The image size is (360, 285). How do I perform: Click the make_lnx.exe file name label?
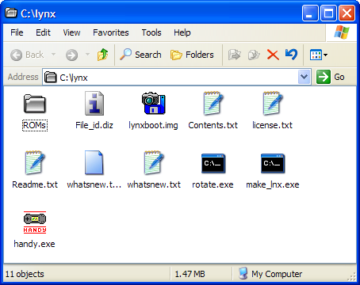(273, 184)
